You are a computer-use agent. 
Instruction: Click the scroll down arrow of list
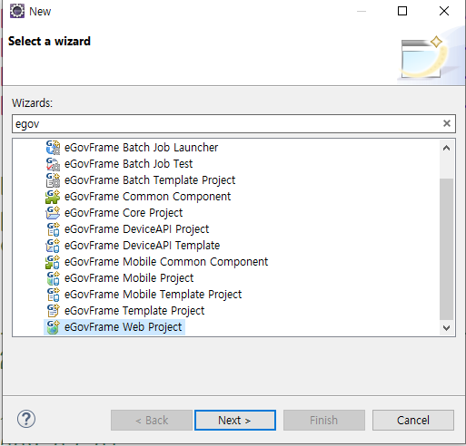pos(446,328)
